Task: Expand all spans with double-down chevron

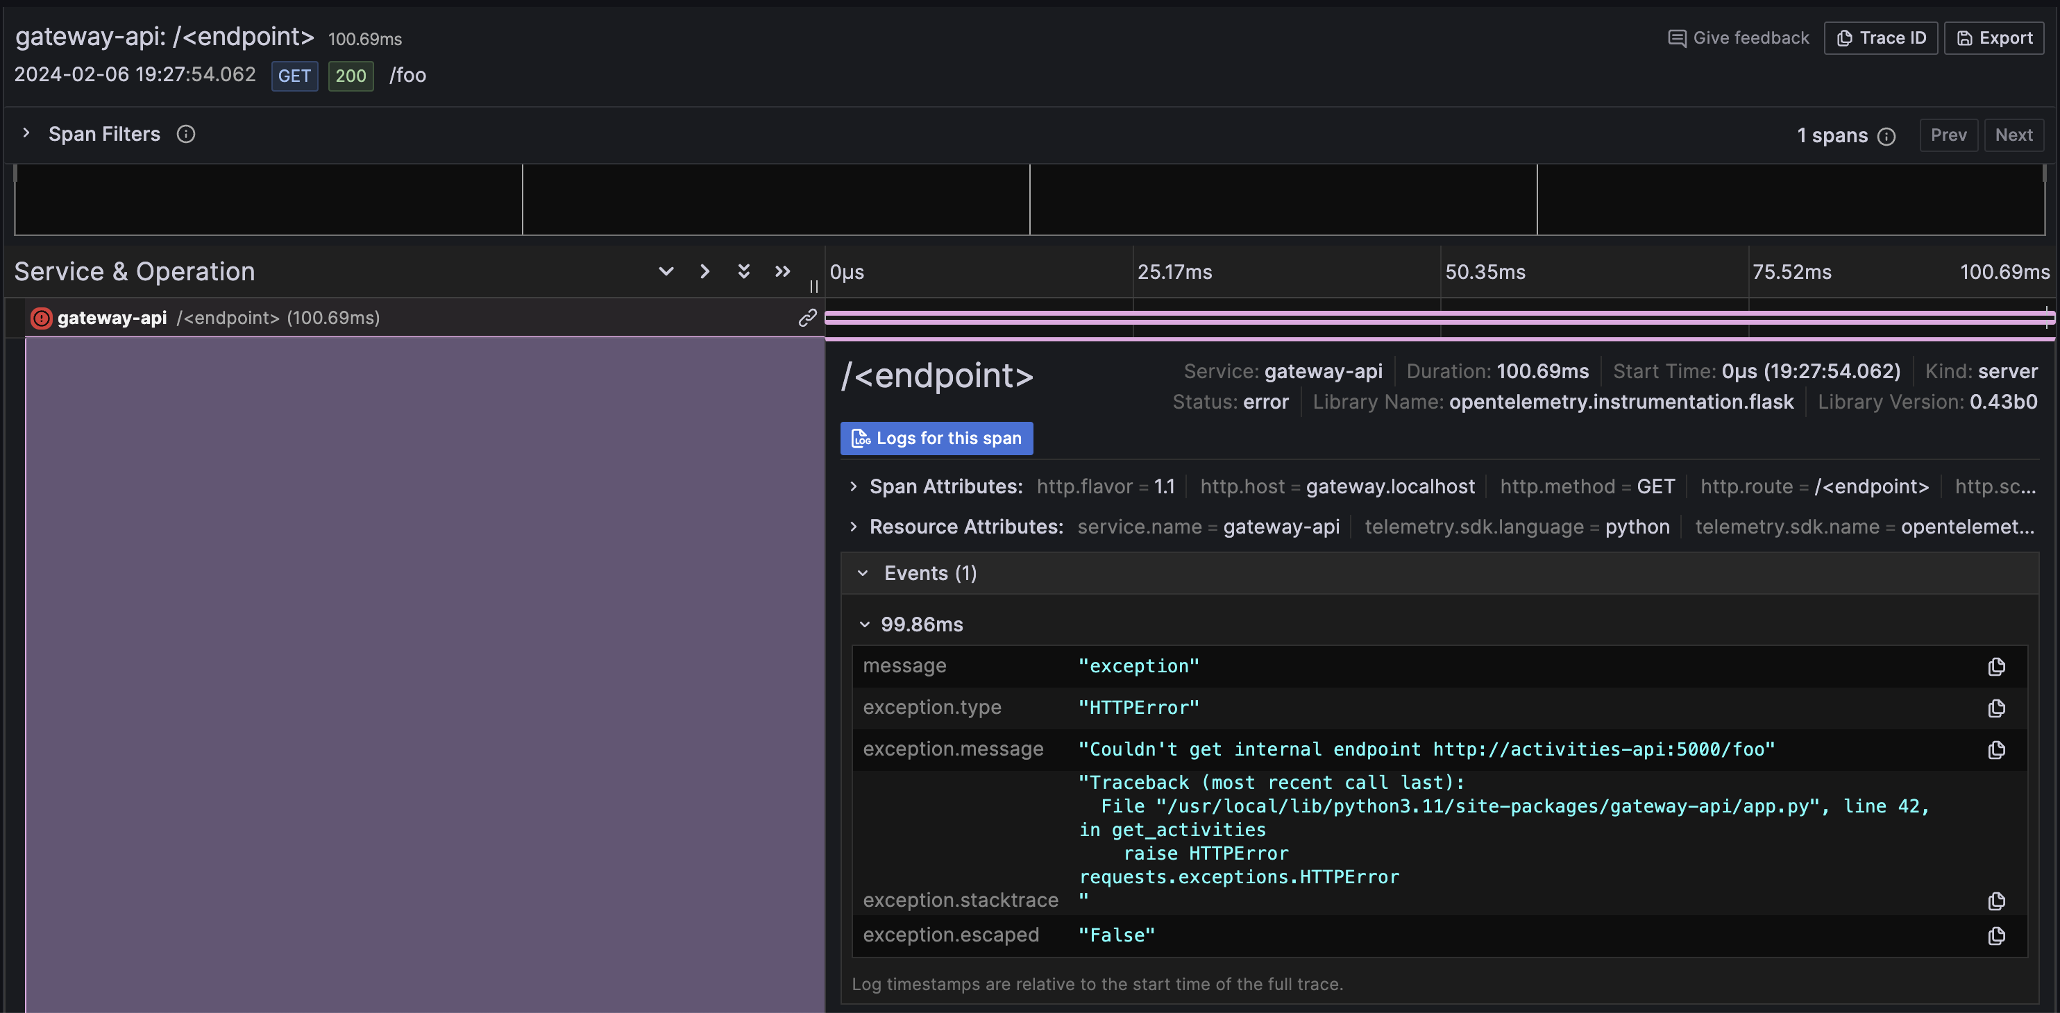Action: click(744, 271)
